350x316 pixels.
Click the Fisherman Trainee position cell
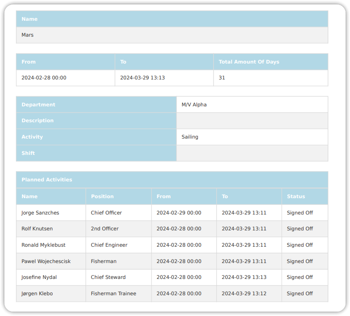coord(114,293)
